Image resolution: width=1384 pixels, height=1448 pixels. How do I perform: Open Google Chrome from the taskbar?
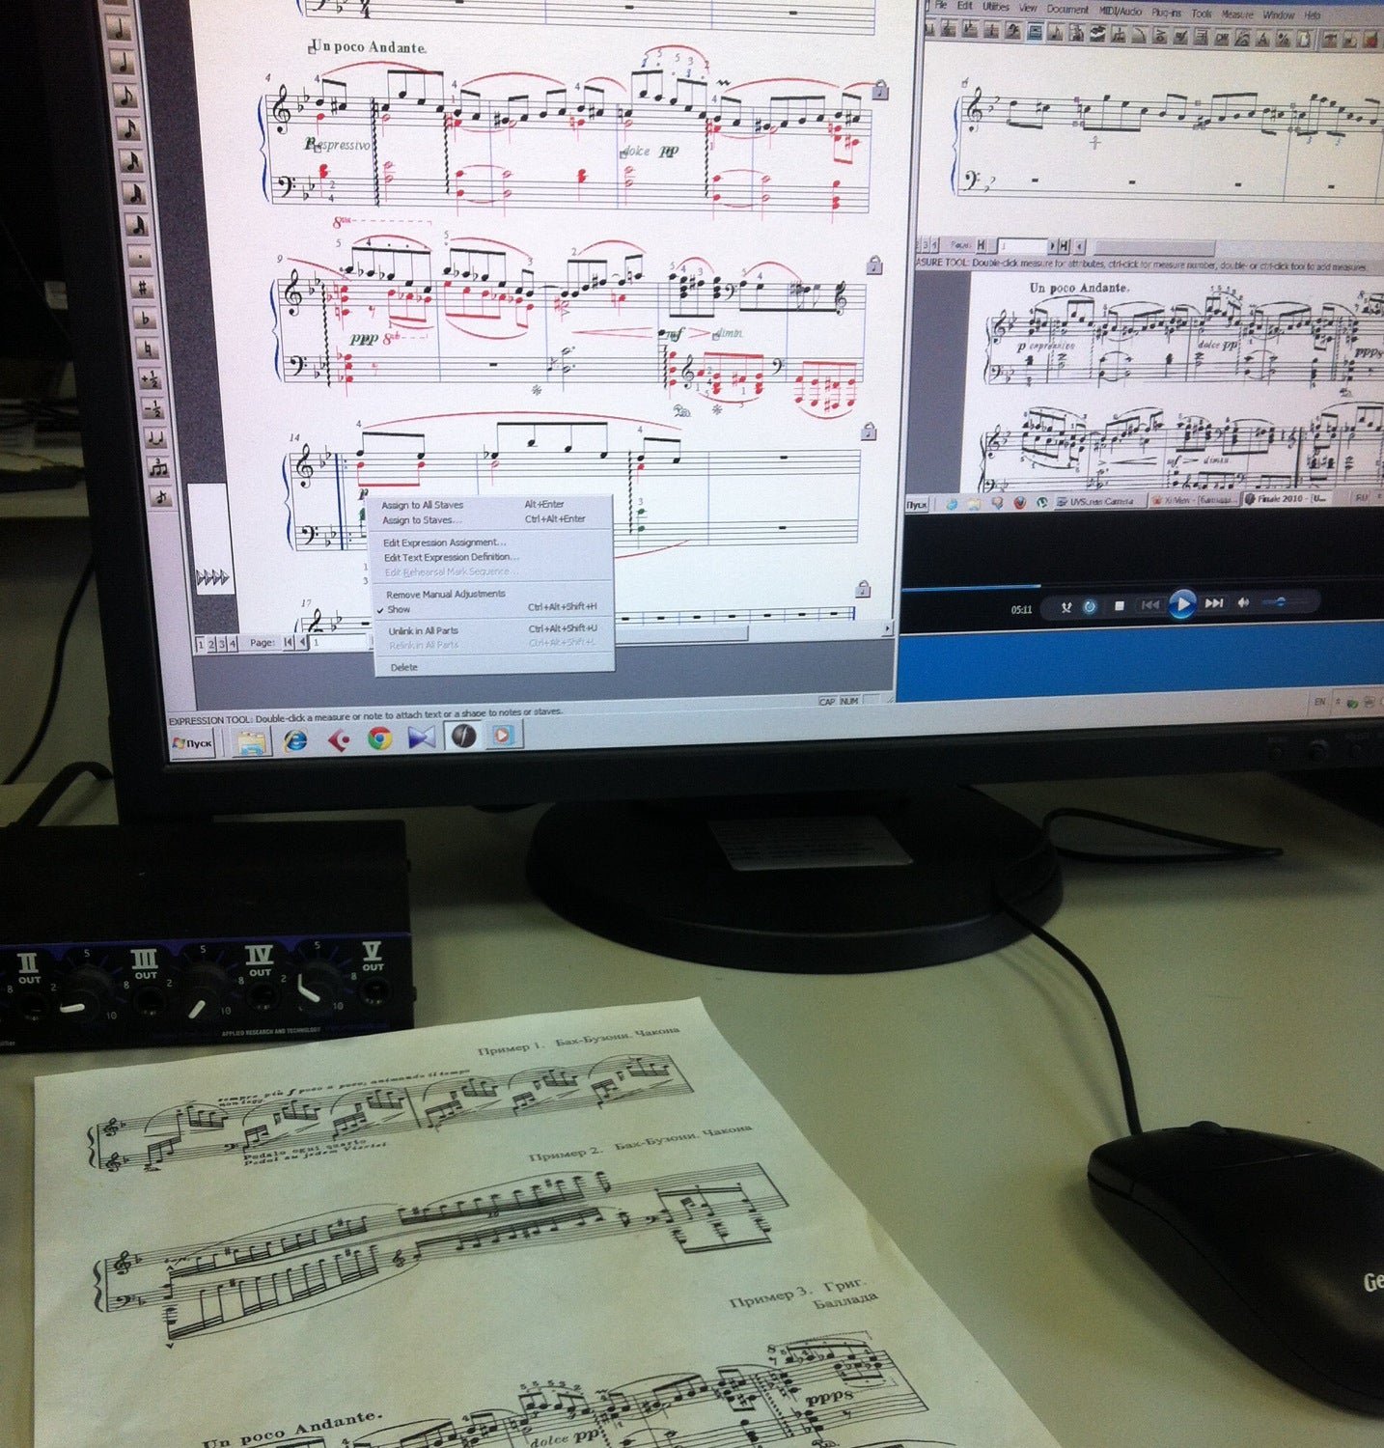tap(380, 738)
